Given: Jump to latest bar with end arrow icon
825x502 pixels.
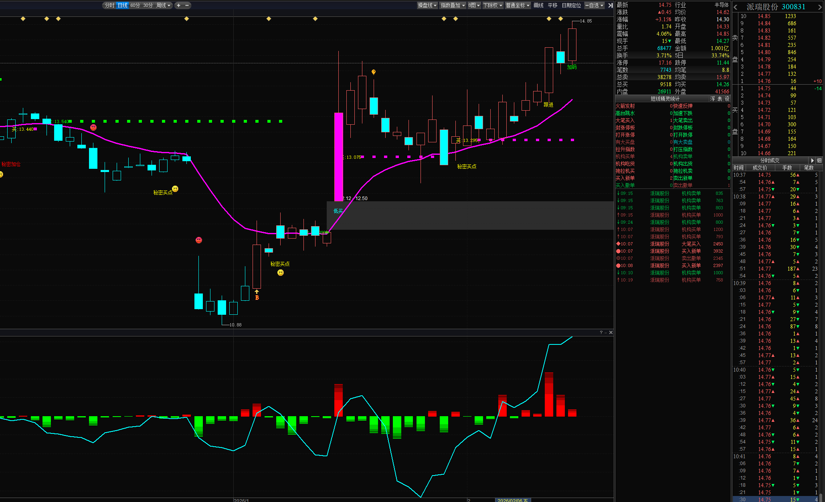Looking at the screenshot, I should (610, 5).
